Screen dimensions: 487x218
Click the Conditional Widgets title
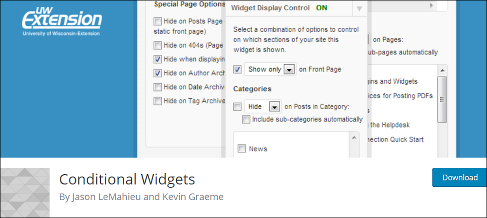(127, 180)
